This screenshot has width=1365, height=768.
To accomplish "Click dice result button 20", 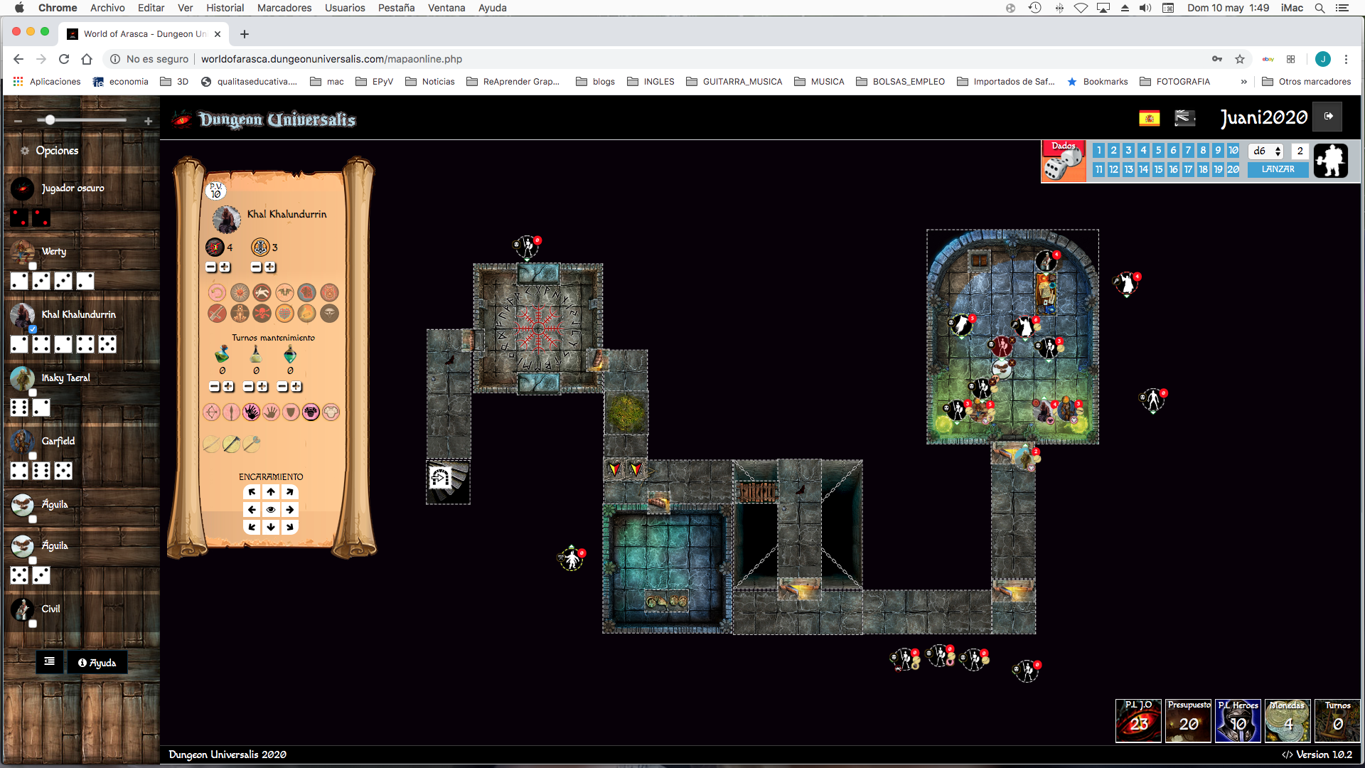I will [x=1233, y=169].
